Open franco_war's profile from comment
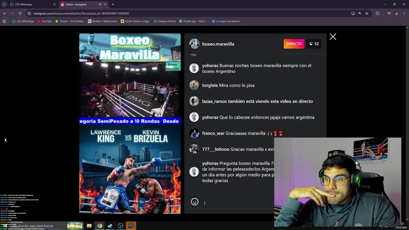Image resolution: width=409 pixels, height=230 pixels. [213, 133]
